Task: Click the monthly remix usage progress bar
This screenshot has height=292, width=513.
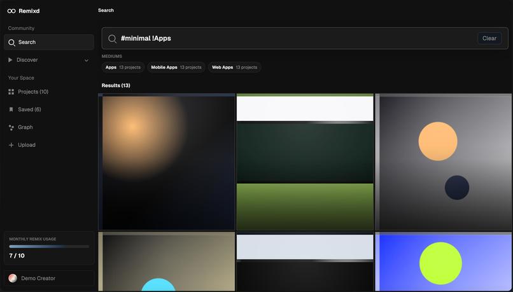Action: tap(49, 247)
